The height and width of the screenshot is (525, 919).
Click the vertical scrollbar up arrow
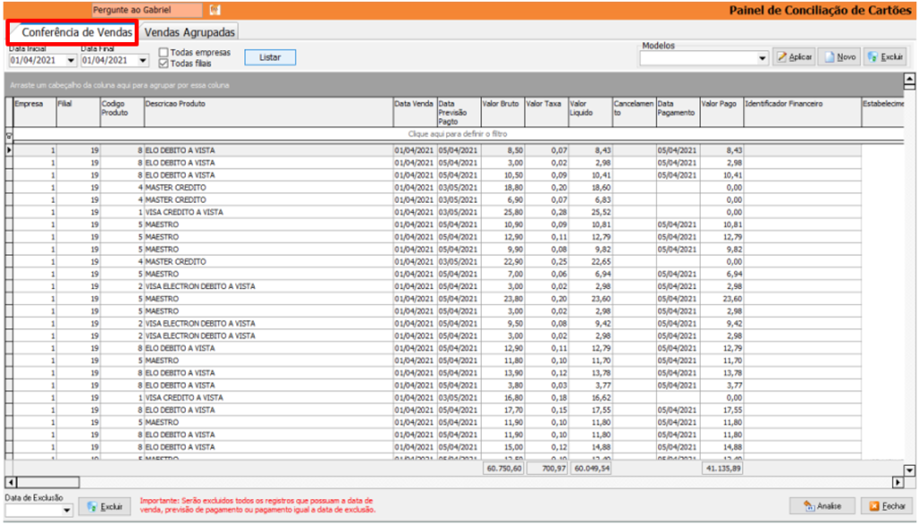click(909, 78)
